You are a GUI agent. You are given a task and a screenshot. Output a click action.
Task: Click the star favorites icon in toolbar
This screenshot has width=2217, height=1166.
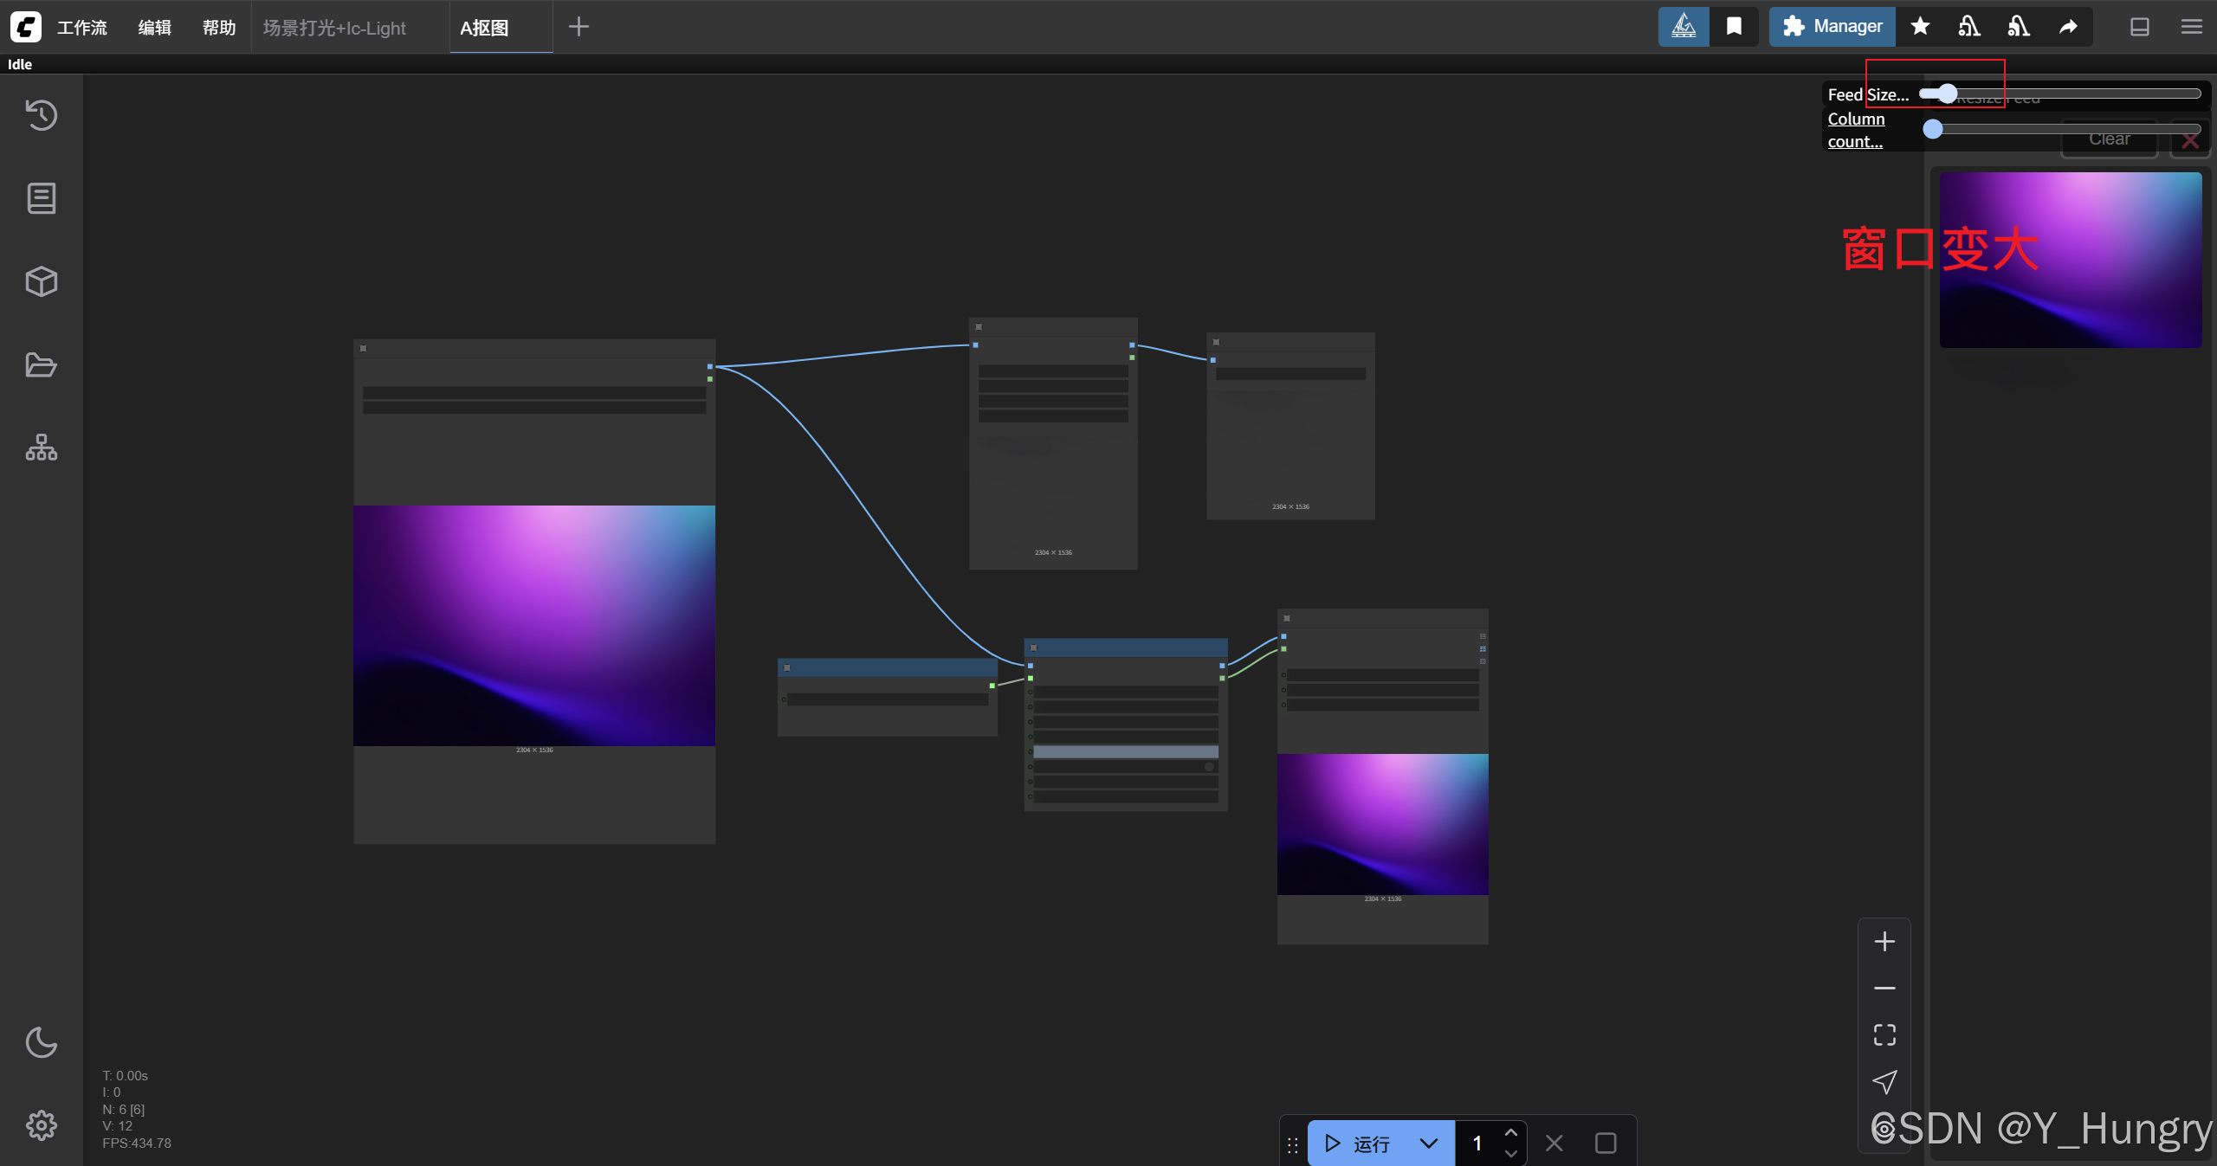[1920, 27]
